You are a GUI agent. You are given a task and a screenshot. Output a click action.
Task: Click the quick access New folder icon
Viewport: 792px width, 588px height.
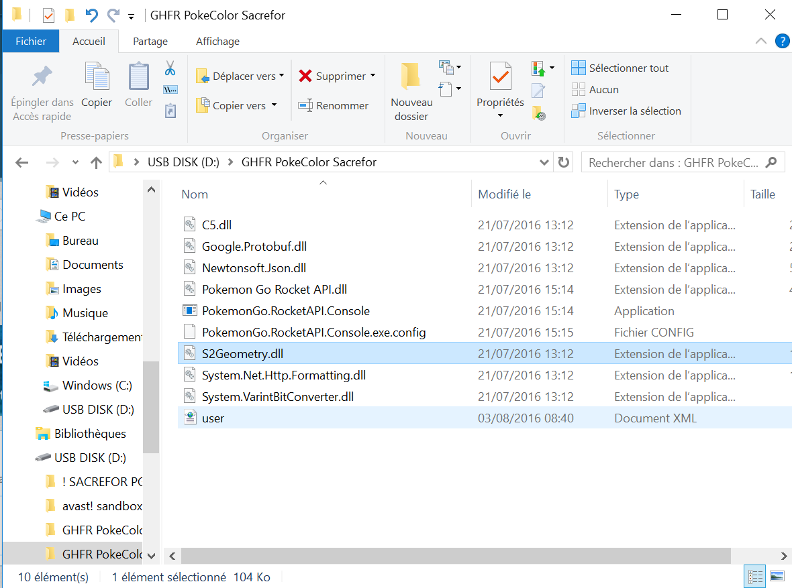click(70, 15)
